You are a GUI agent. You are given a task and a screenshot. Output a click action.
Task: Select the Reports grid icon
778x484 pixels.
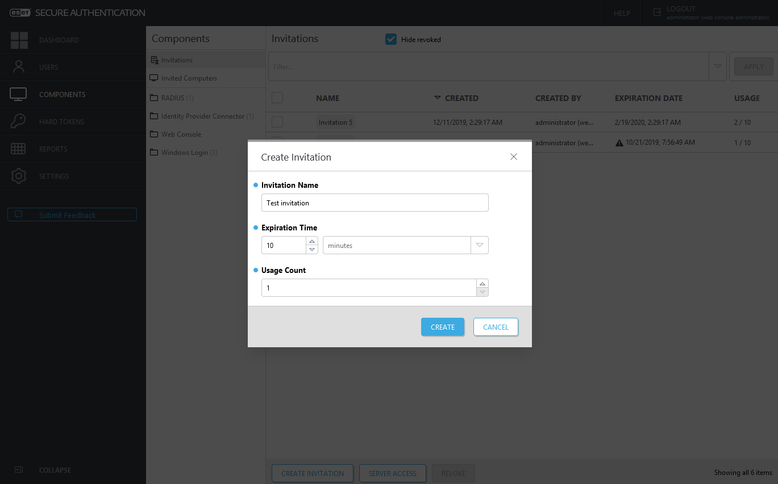(18, 148)
